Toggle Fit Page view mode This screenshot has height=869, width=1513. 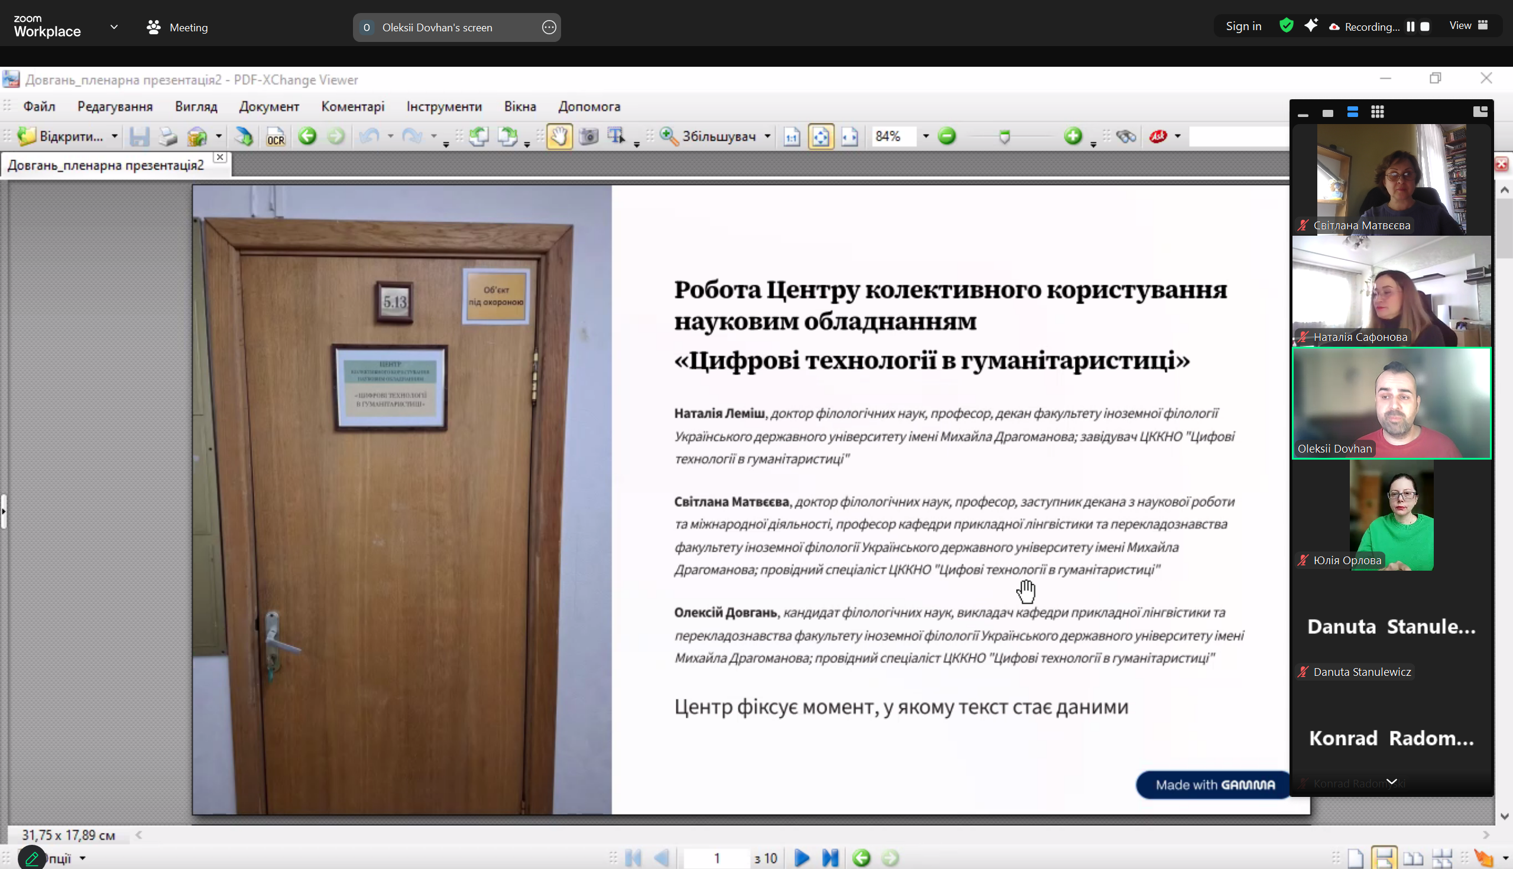(821, 136)
